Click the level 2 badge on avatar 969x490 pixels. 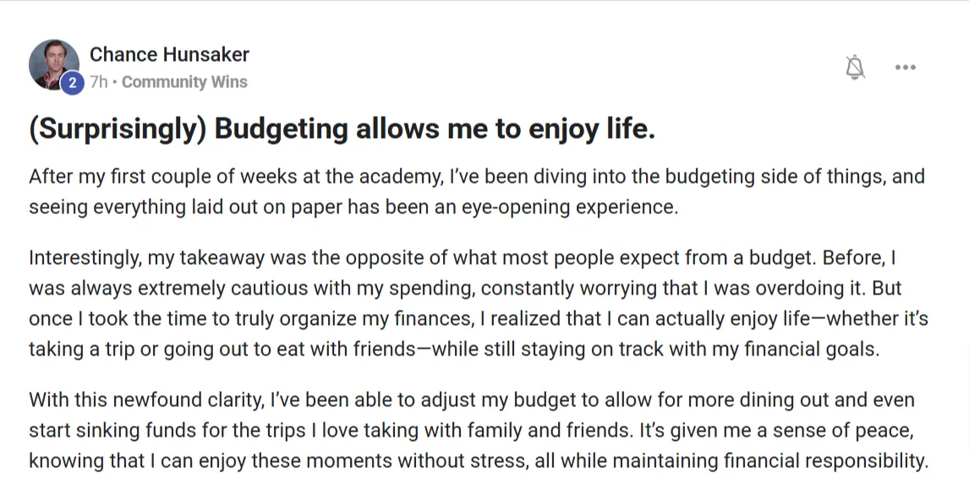pyautogui.click(x=73, y=83)
